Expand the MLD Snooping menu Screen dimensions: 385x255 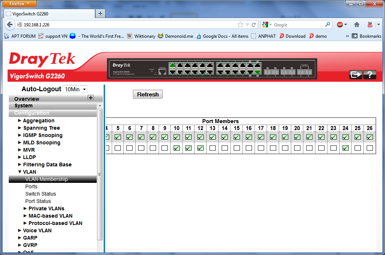click(x=39, y=143)
